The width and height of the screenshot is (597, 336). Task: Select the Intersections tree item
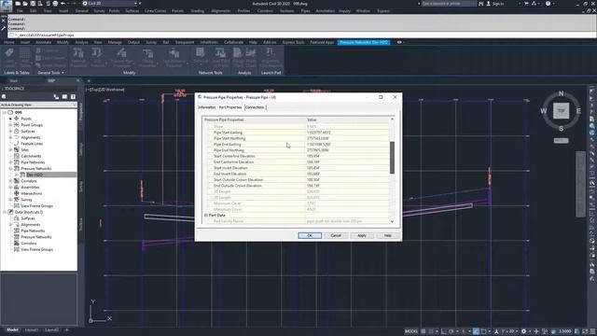coord(31,193)
